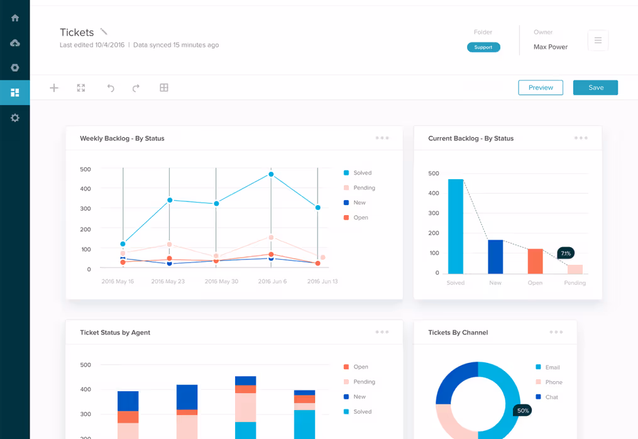Toggle Solved legend in Ticket Status chart
Image resolution: width=638 pixels, height=439 pixels.
point(358,412)
